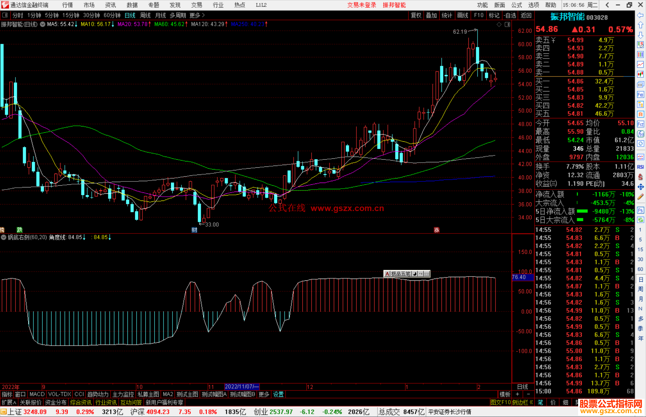Click the F10 icon in right sidebar
Viewport: 646px width, 417px height.
pos(640,95)
